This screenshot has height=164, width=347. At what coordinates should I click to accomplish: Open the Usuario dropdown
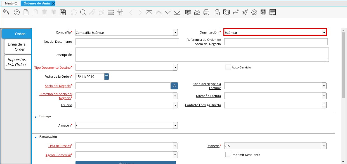tap(175, 105)
